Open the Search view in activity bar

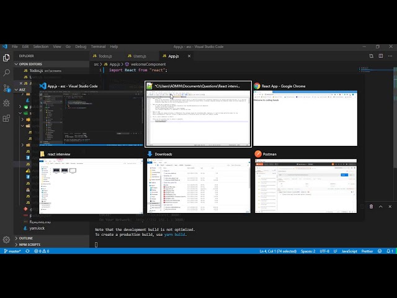coord(6,73)
